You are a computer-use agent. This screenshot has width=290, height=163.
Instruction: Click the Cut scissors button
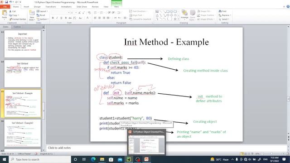click(x=13, y=11)
